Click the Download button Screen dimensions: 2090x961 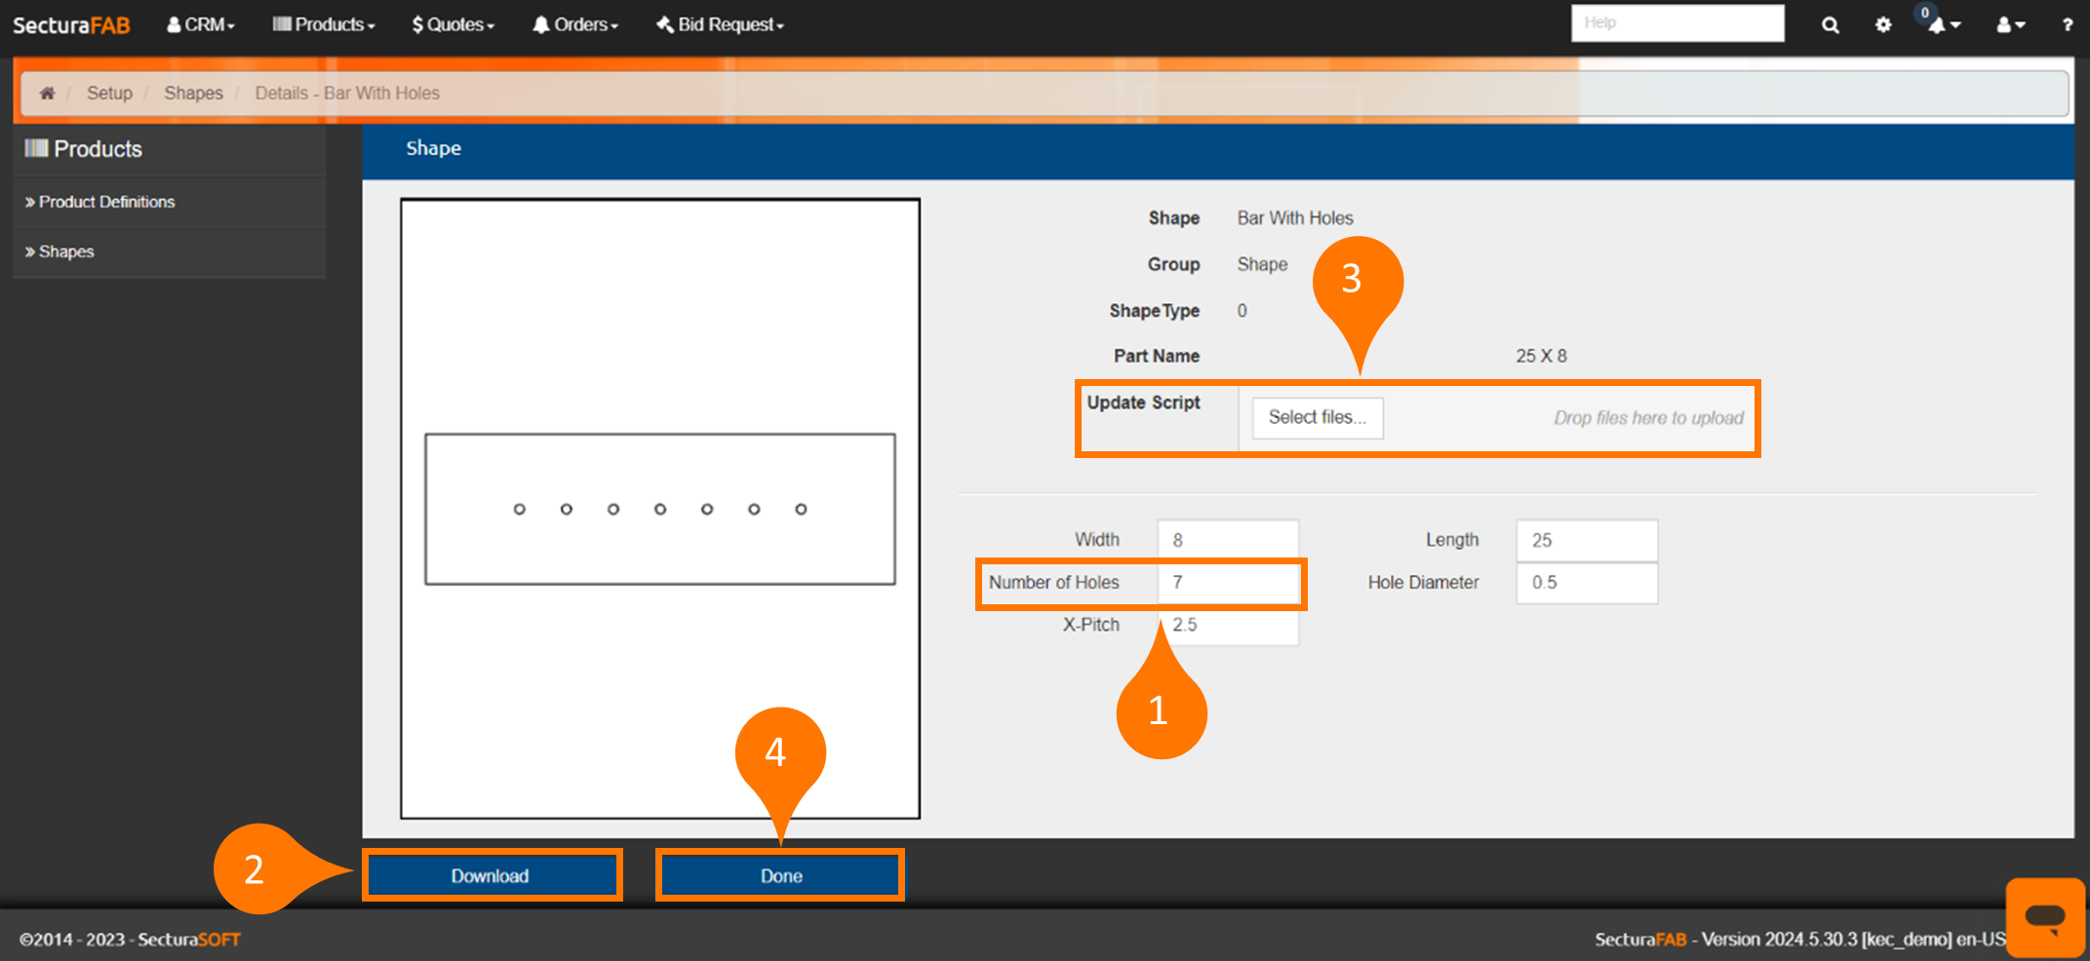(491, 875)
